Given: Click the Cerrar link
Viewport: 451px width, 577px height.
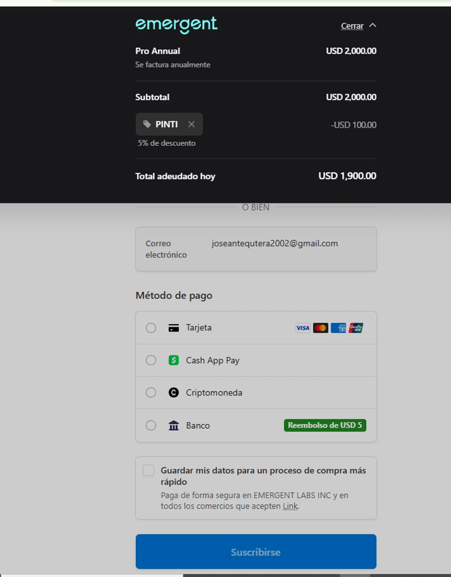Looking at the screenshot, I should point(352,26).
